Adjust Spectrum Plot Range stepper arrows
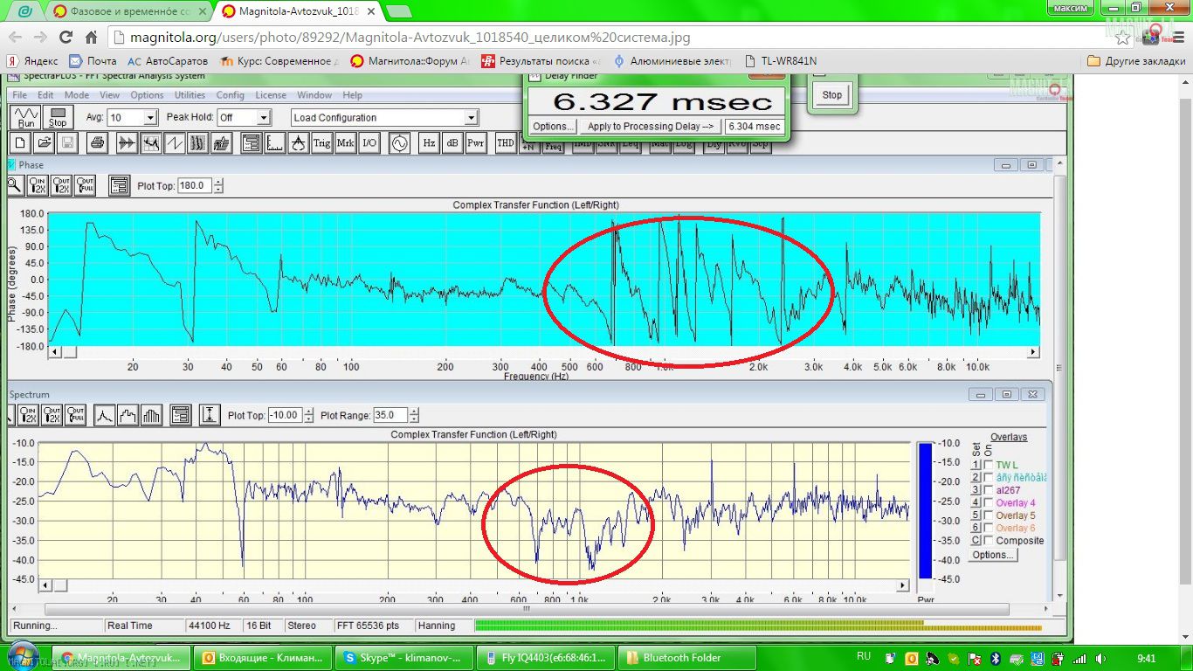1193x671 pixels. [414, 416]
